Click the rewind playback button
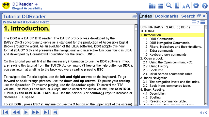The image size is (209, 117). 16,112
